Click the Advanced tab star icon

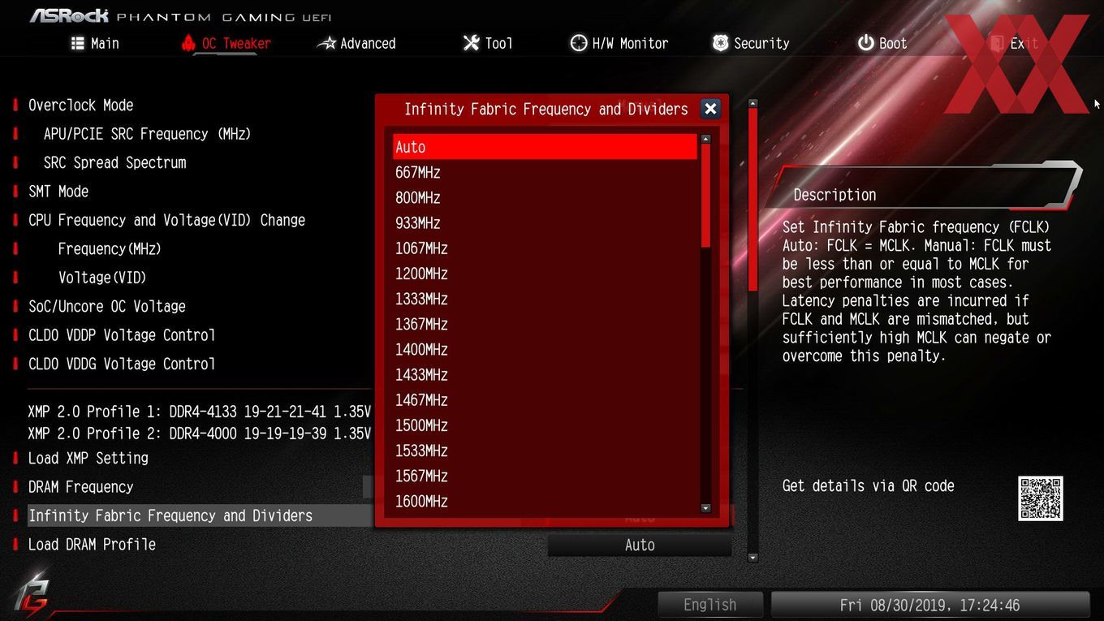click(x=326, y=43)
